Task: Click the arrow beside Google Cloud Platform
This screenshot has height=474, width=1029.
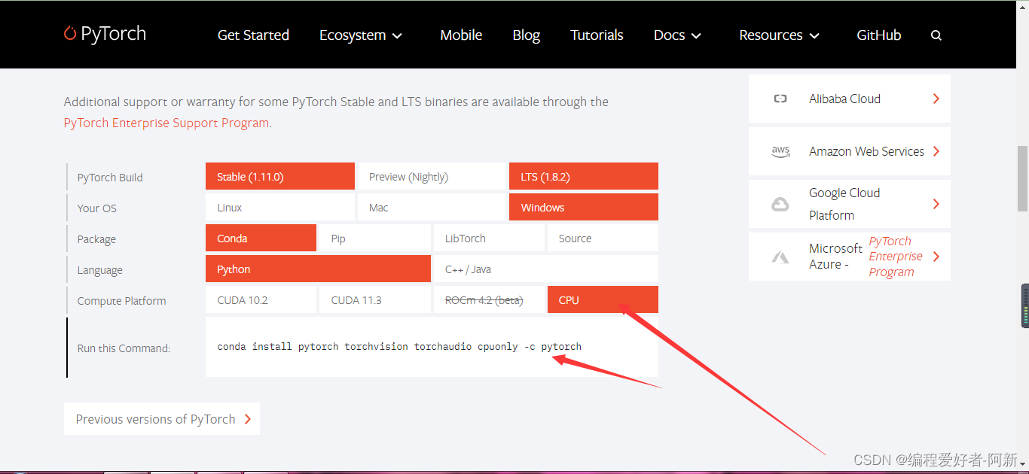Action: click(x=936, y=204)
